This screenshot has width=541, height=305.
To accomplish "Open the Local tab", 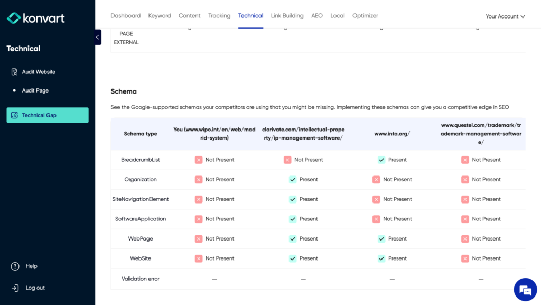I will pyautogui.click(x=338, y=16).
